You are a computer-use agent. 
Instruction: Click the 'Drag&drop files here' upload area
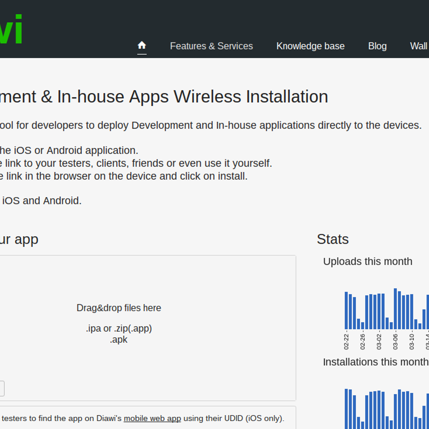119,308
